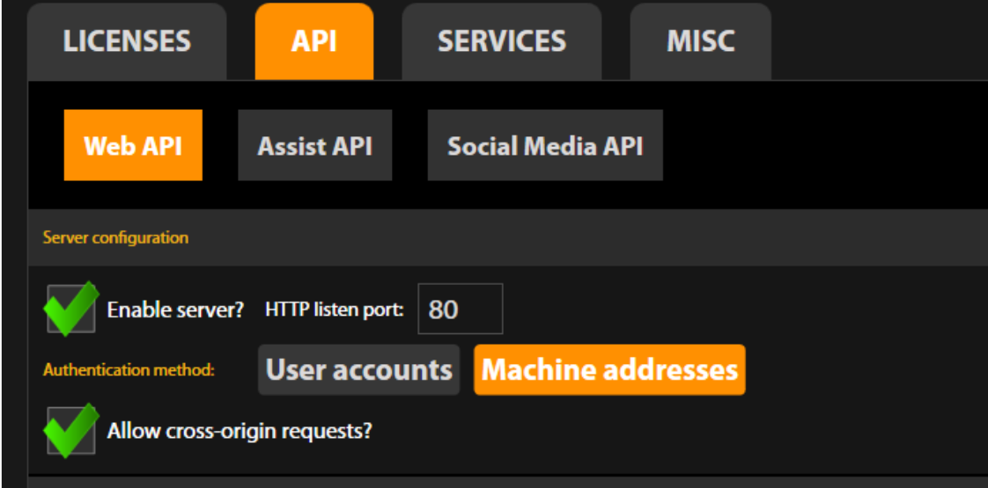This screenshot has height=488, width=988.
Task: Click the HTTP listen port field
Action: click(x=460, y=309)
